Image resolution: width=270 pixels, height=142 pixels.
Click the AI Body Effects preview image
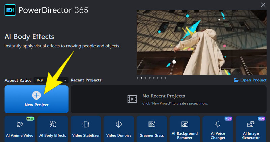(189, 42)
